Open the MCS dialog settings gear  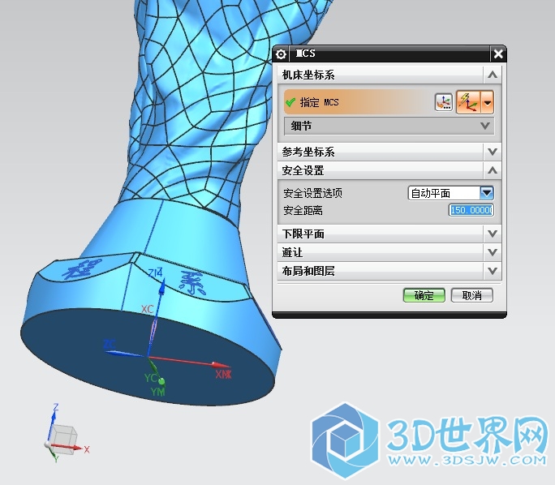tap(281, 54)
